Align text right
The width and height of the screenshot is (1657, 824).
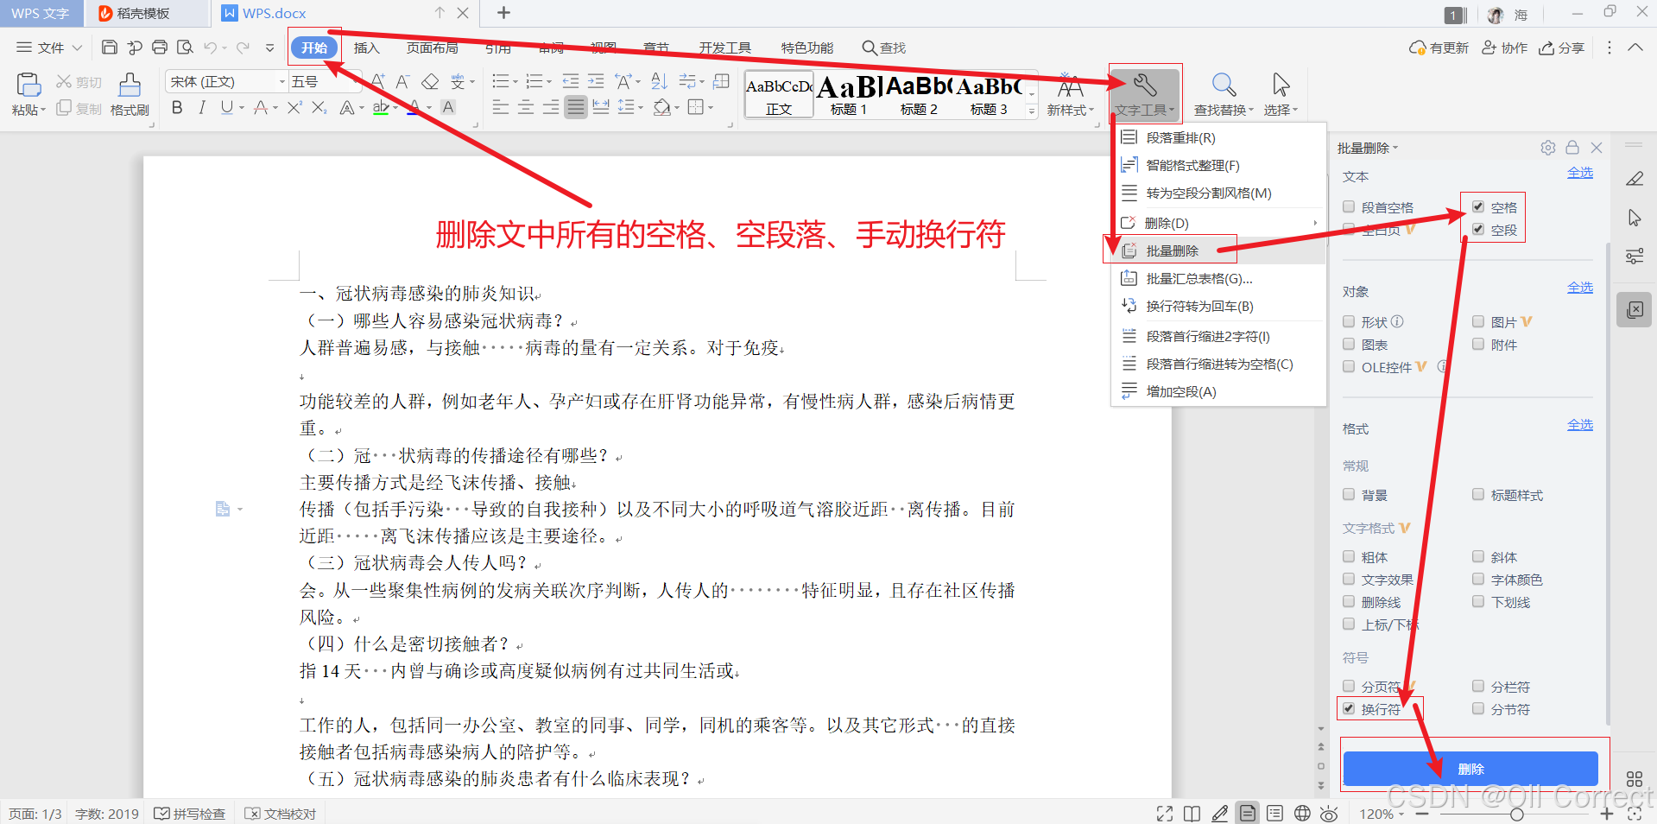point(551,107)
